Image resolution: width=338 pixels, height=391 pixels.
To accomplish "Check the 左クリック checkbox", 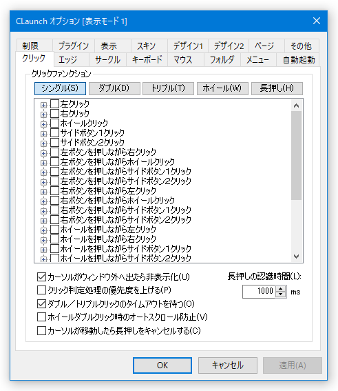I will coord(55,103).
